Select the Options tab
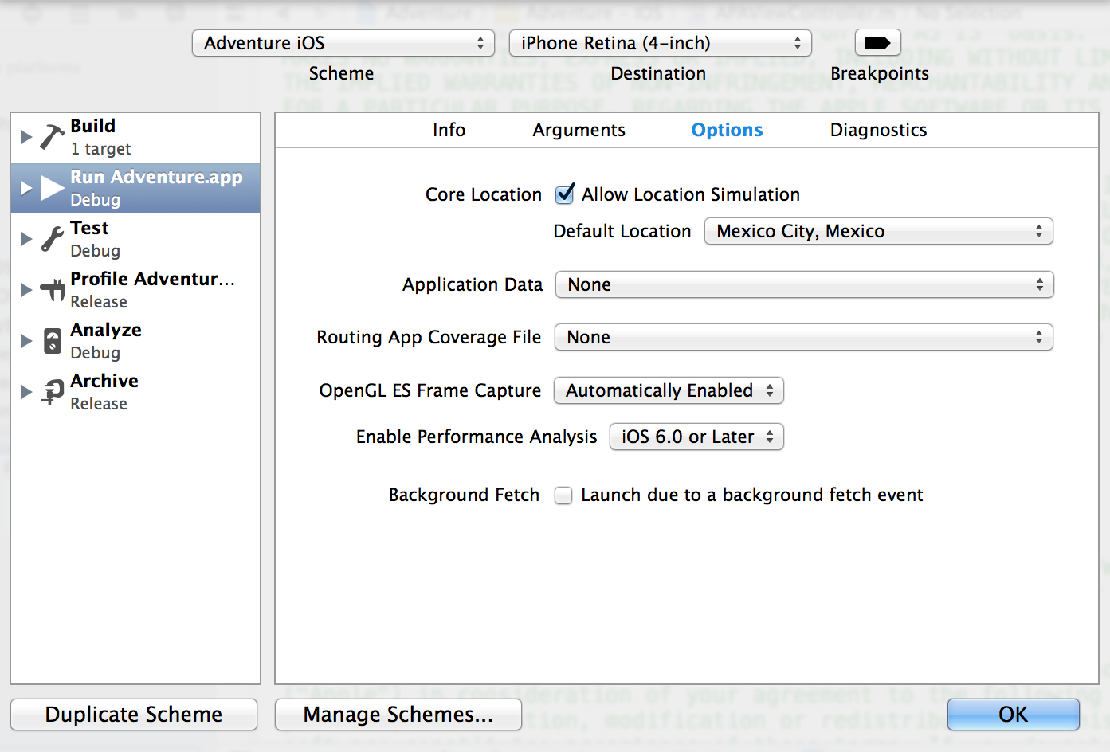 [x=727, y=130]
